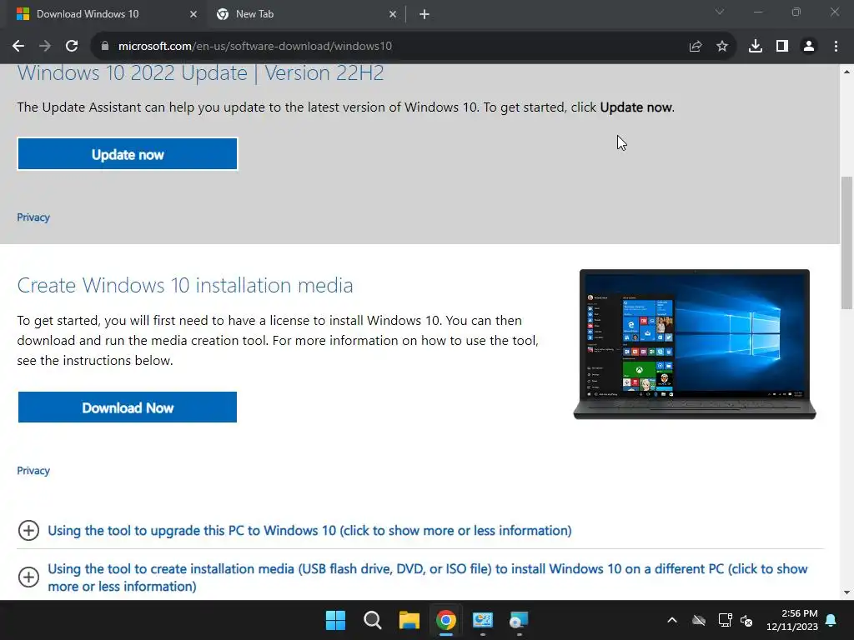Open 'Using the tool to create installation media' link
854x640 pixels.
(428, 577)
